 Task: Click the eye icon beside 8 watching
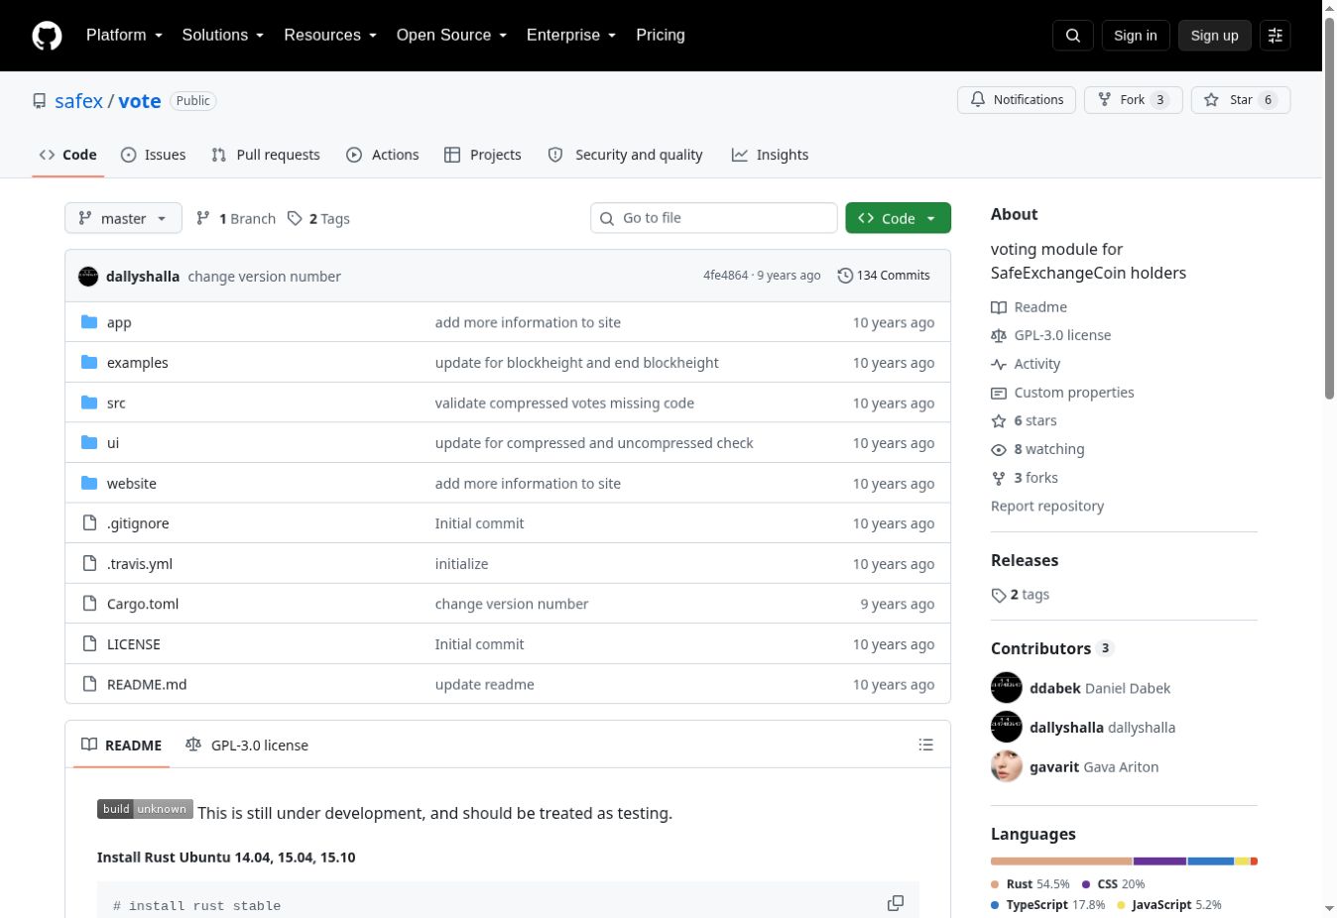point(999,450)
